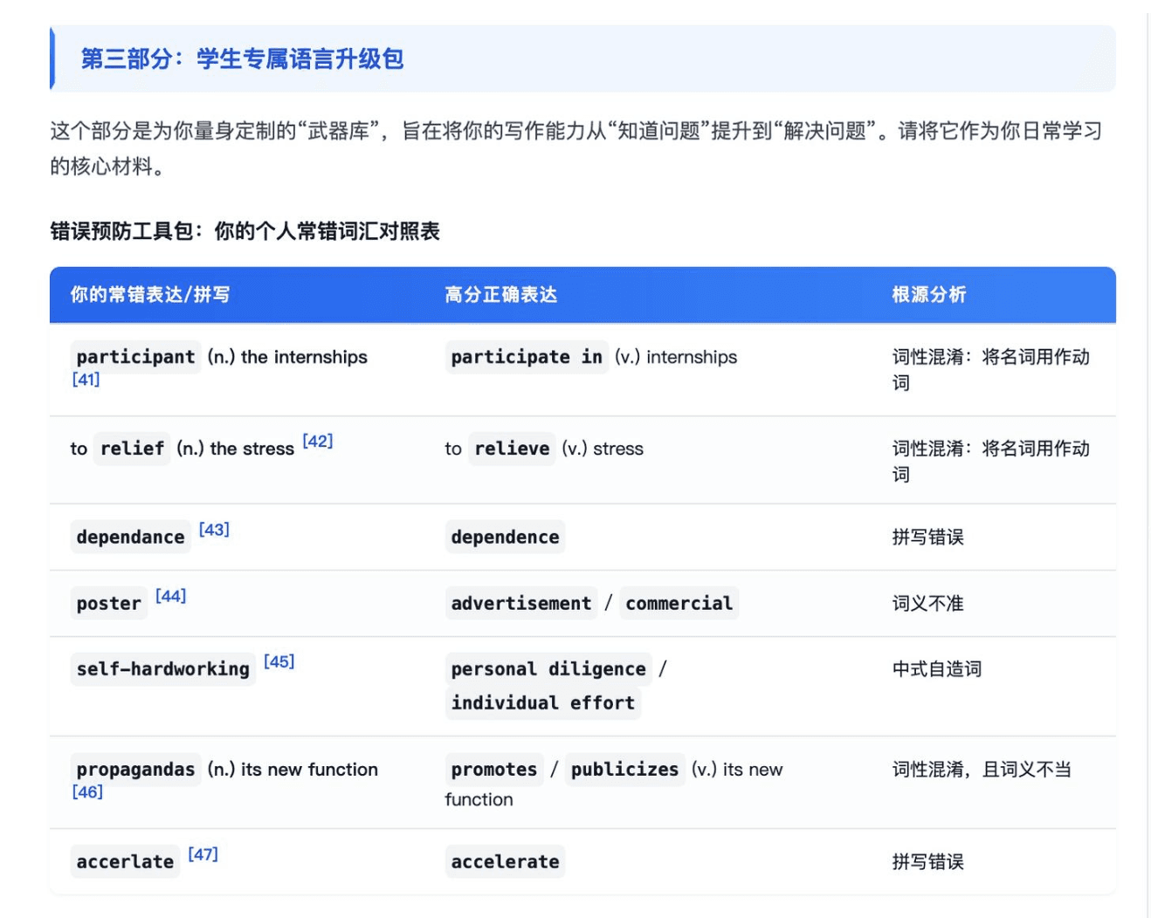This screenshot has height=918, width=1151.
Task: Click citation link [44] after poster
Action: click(x=171, y=594)
